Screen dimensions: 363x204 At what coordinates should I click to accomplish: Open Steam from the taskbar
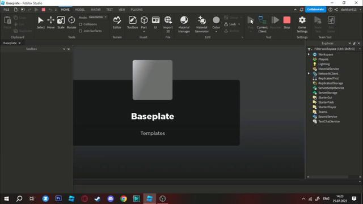click(x=98, y=199)
